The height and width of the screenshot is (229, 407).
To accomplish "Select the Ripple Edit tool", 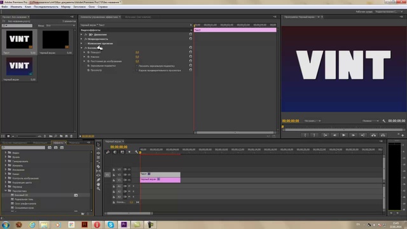I will point(99,153).
